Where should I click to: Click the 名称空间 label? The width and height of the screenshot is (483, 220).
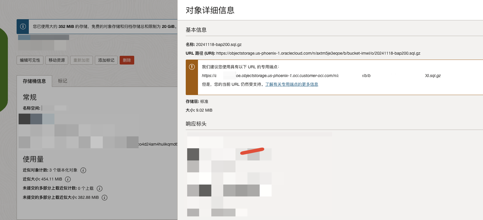point(31,108)
